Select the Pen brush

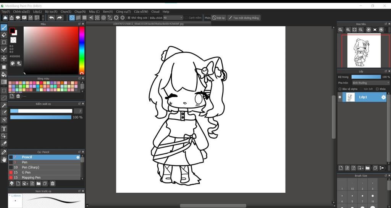click(44, 162)
